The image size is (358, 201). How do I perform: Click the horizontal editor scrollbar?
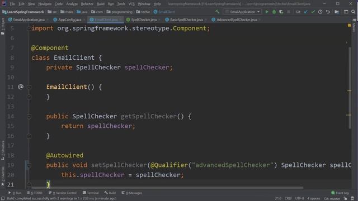[167, 188]
